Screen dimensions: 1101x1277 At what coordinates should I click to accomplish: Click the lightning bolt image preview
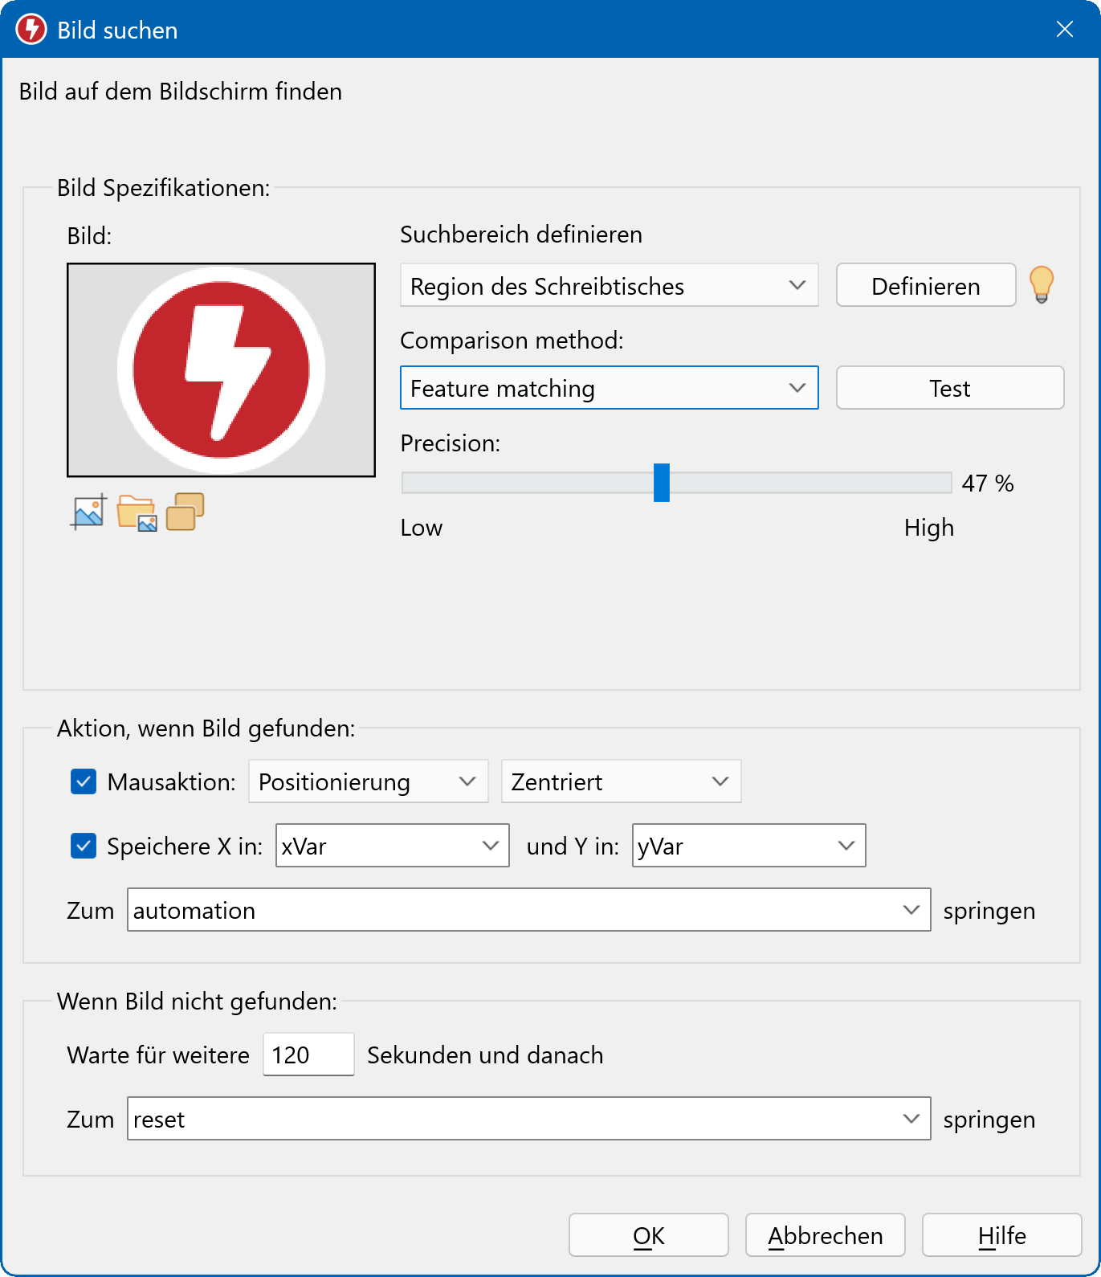coord(221,370)
